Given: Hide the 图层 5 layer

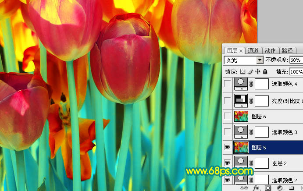Looking at the screenshot, I should tap(227, 147).
